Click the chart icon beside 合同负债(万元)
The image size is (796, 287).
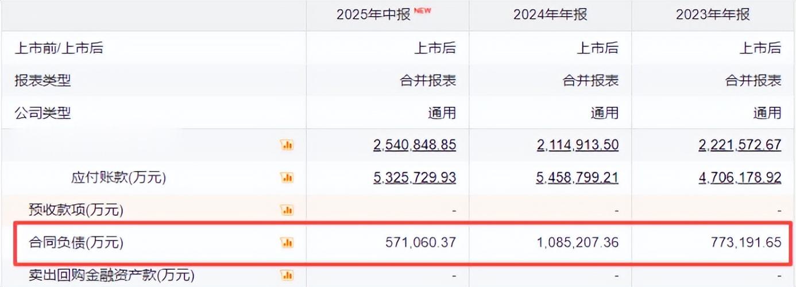tap(287, 243)
